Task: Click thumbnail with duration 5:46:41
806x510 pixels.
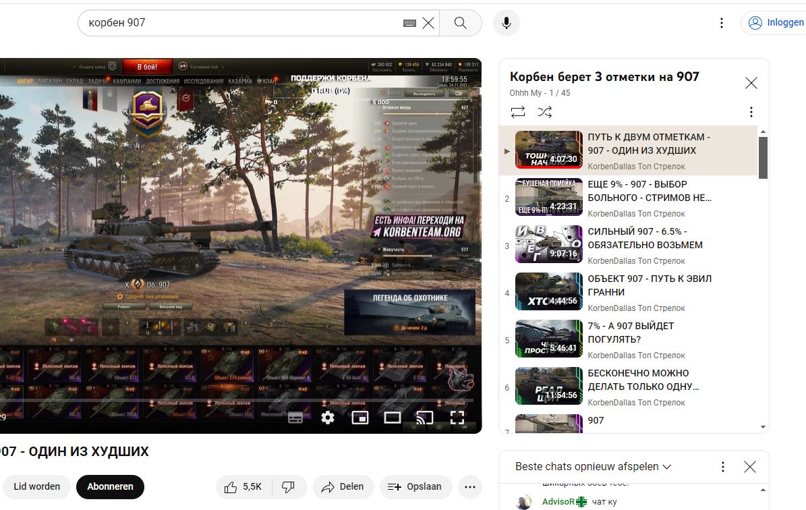Action: point(549,339)
